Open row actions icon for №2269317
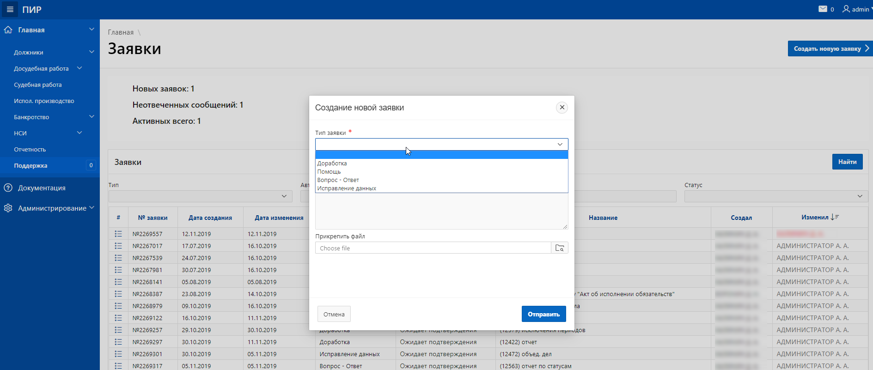This screenshot has width=873, height=370. click(x=118, y=366)
